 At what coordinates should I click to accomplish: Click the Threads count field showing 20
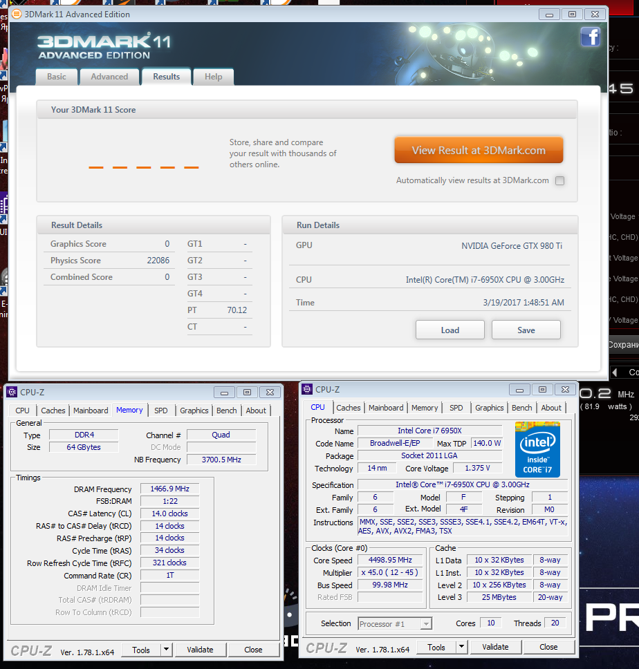(x=555, y=623)
